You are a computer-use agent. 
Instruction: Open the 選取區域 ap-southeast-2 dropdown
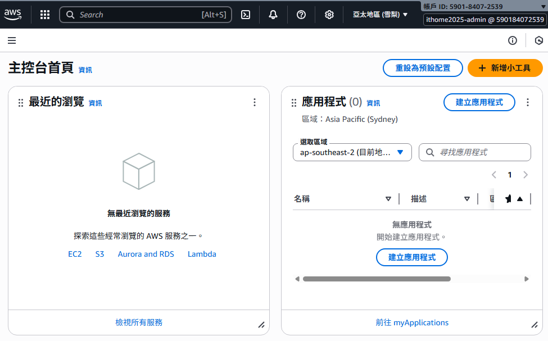click(x=352, y=152)
